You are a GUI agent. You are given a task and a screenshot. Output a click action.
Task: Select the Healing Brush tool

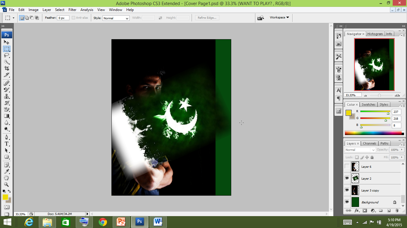click(x=7, y=83)
